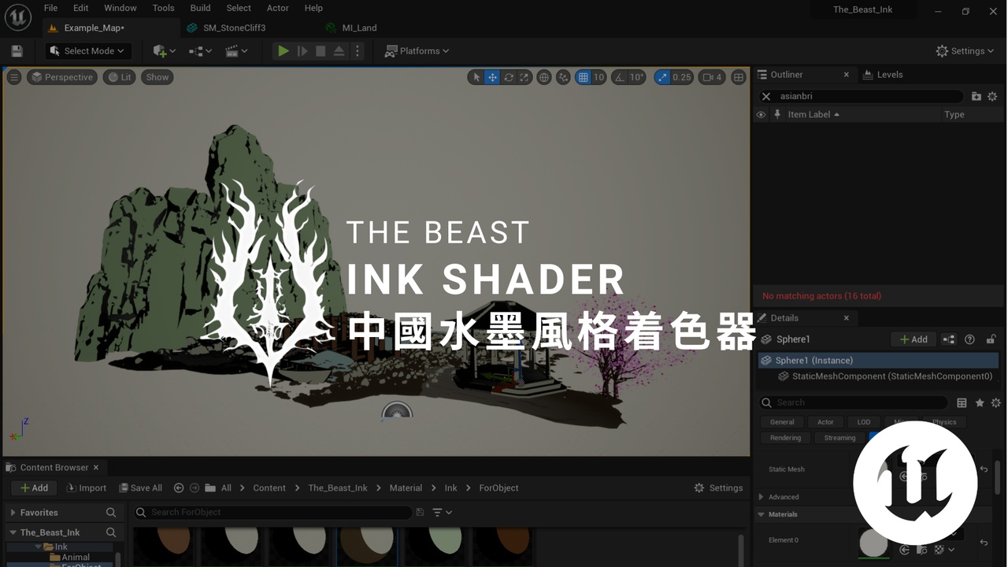Open the toolbar Settings dropdown
Image resolution: width=1008 pixels, height=567 pixels.
click(965, 51)
